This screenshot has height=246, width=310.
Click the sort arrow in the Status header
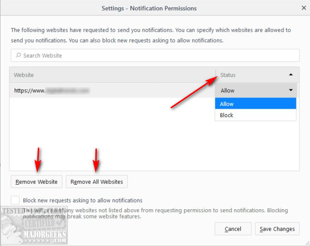pyautogui.click(x=291, y=75)
